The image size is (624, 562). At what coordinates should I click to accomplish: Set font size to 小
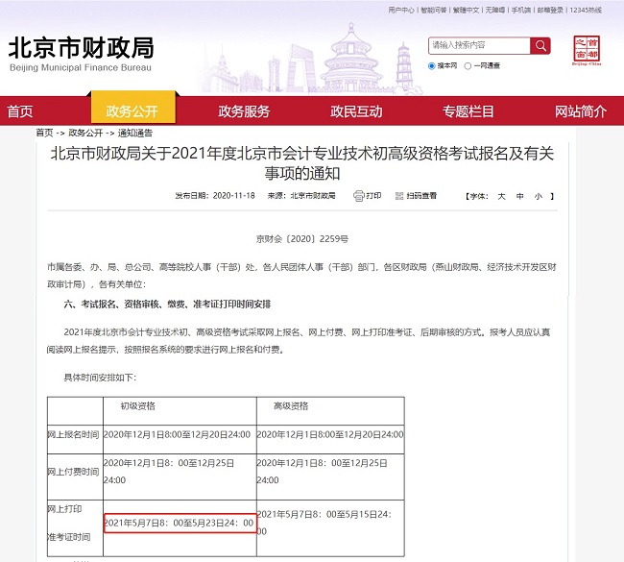[538, 196]
